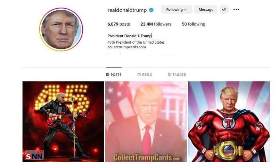Open the superhero costume post thumbnail
The width and height of the screenshot is (278, 162).
coord(229,122)
